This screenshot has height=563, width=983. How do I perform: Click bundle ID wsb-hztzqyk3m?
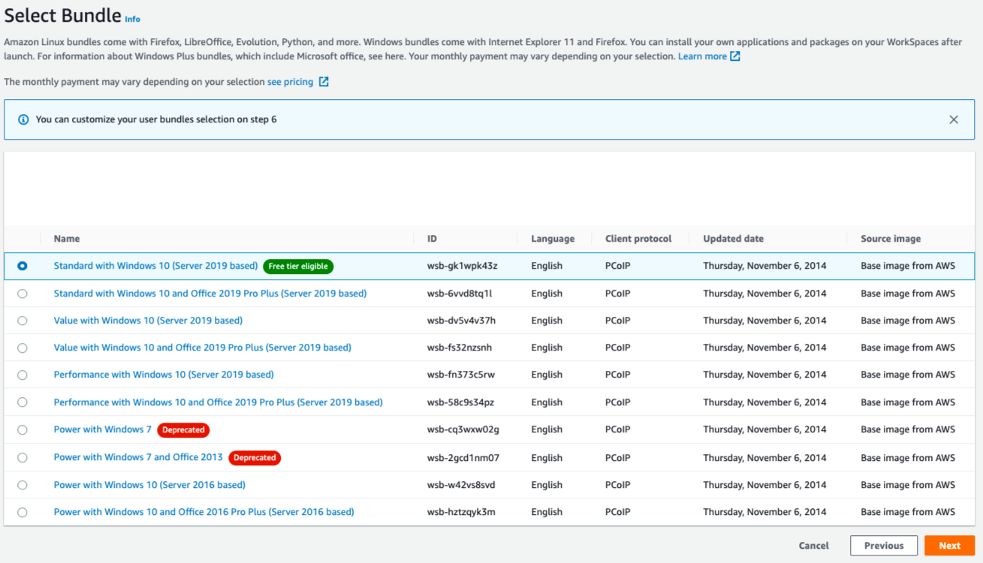[x=461, y=512]
